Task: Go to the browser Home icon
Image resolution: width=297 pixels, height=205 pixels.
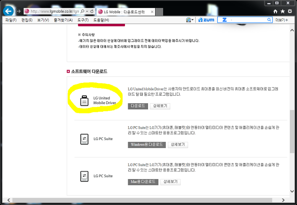Action: 275,11
